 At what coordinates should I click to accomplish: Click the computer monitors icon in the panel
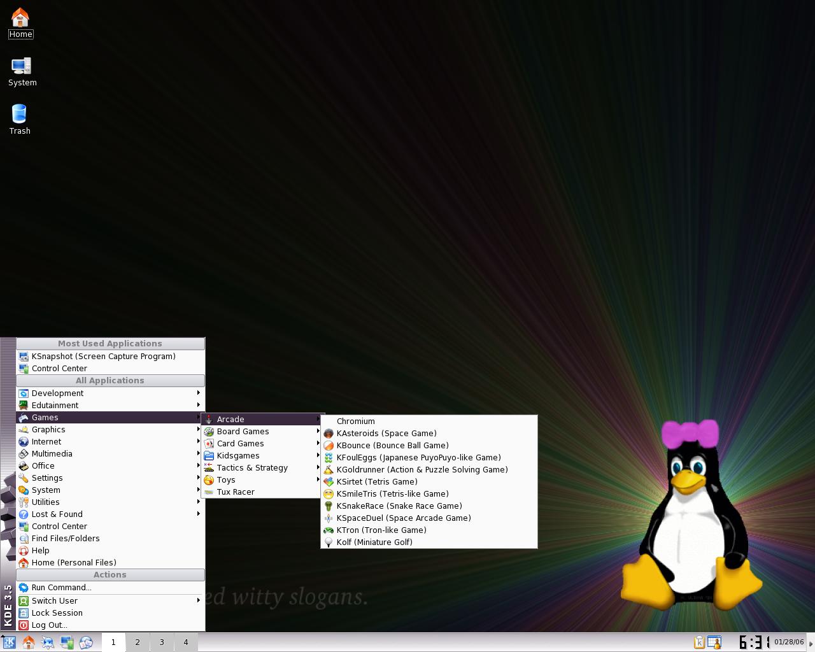point(67,642)
